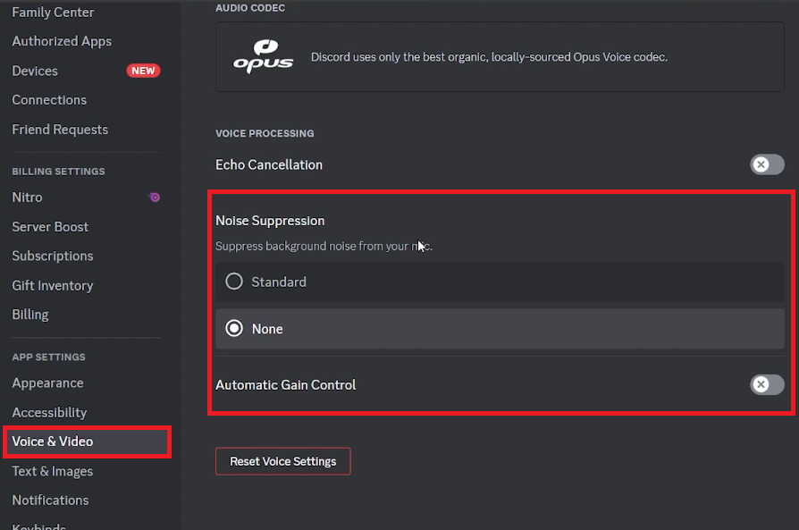Click Reset Voice Settings button
The width and height of the screenshot is (799, 530).
point(282,461)
